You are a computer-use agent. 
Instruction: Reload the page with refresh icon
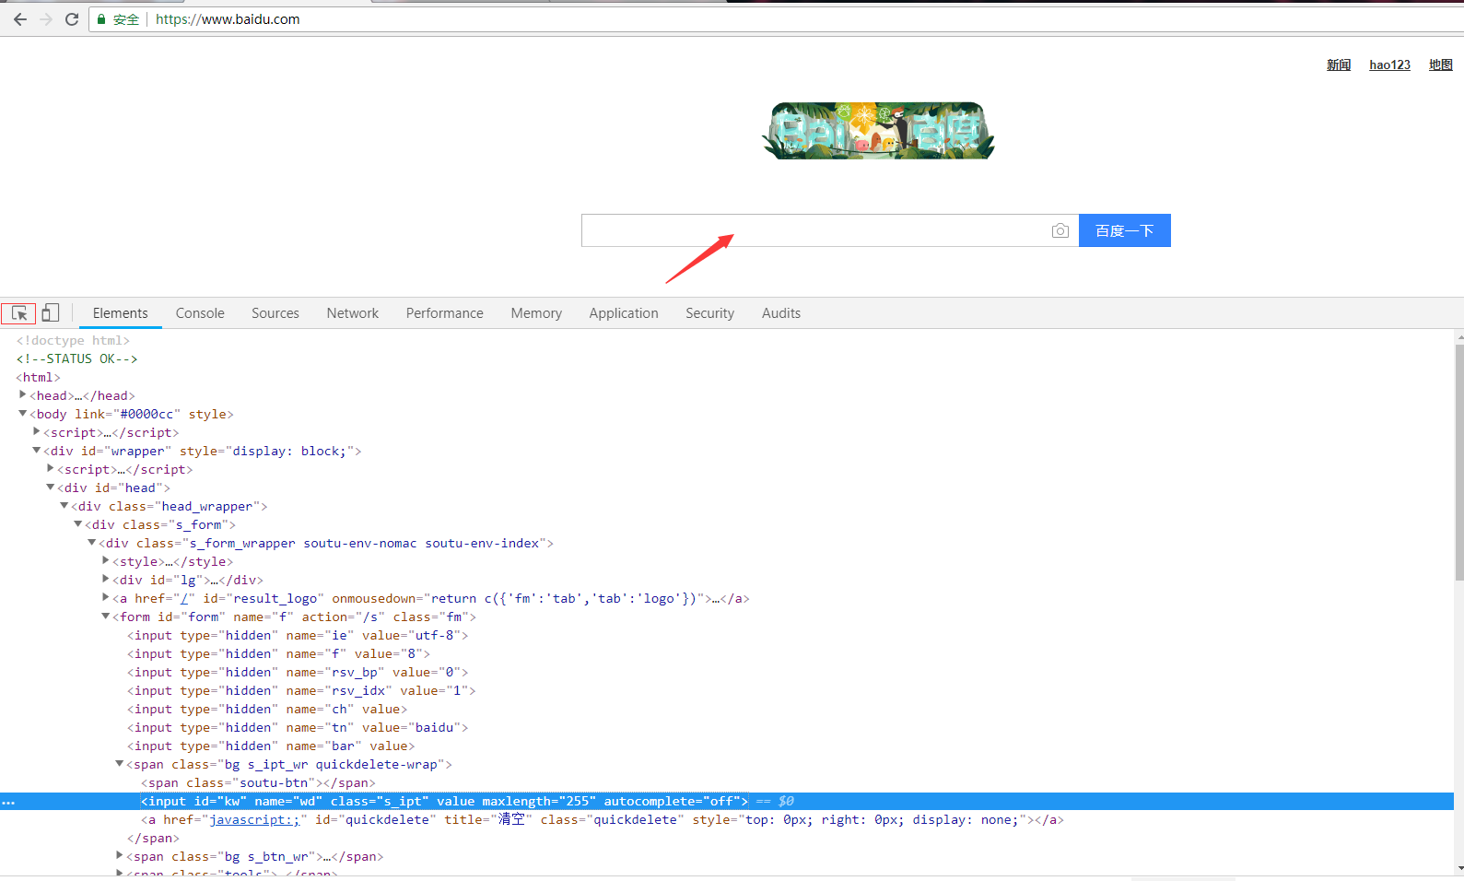pyautogui.click(x=72, y=19)
